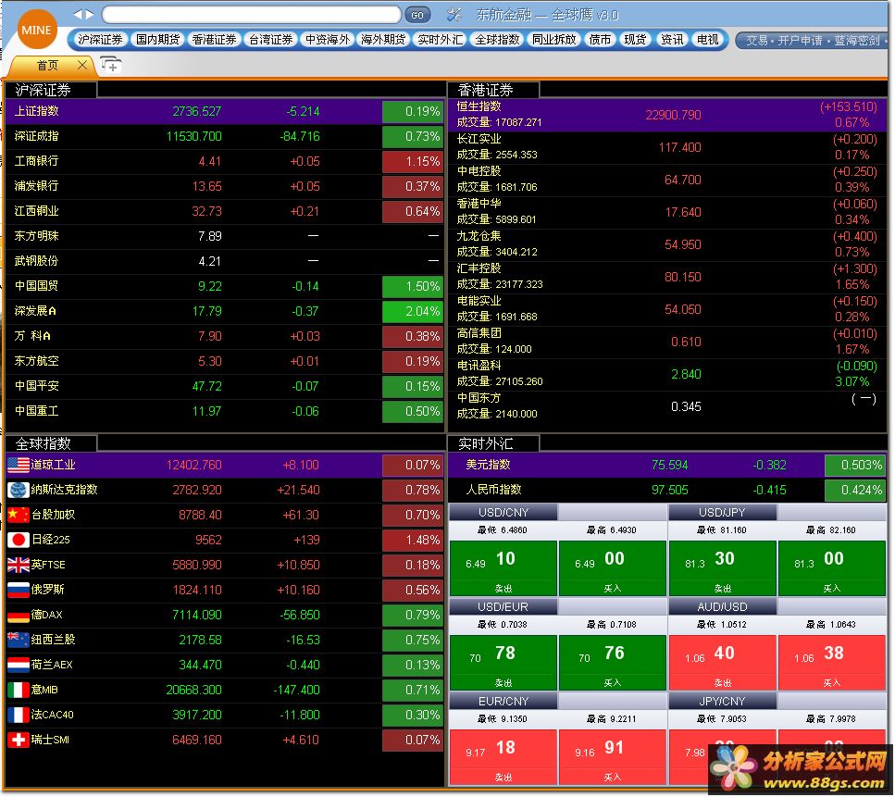
Task: Click the US flag beside 道琼工业
Action: coord(19,466)
